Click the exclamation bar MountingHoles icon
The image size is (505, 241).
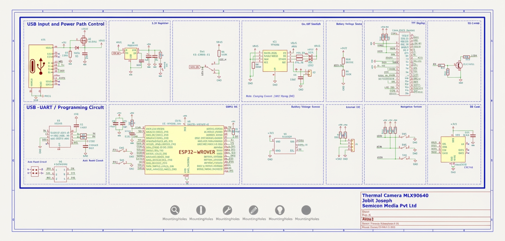(x=201, y=210)
